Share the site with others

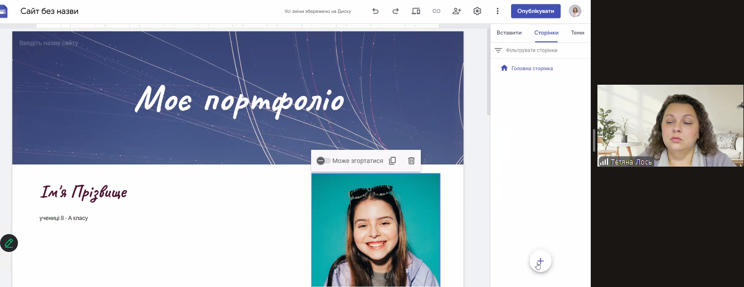tap(457, 11)
